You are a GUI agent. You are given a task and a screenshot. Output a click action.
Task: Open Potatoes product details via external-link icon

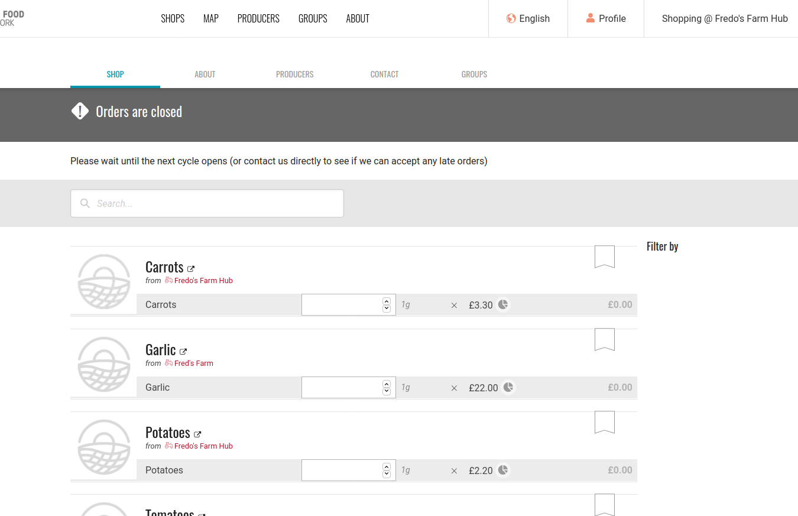[197, 434]
